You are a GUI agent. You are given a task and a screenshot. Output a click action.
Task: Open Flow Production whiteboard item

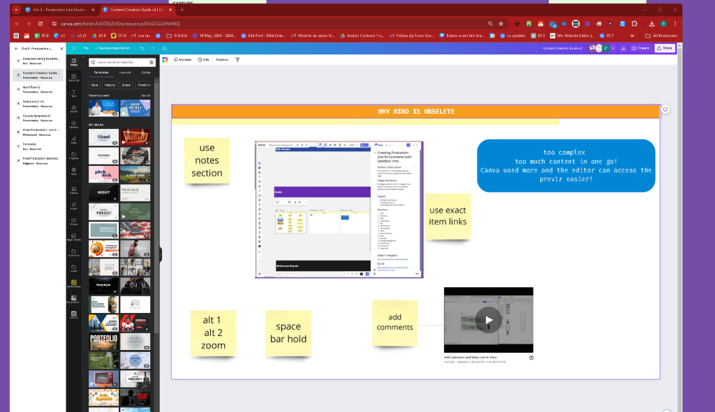[38, 132]
